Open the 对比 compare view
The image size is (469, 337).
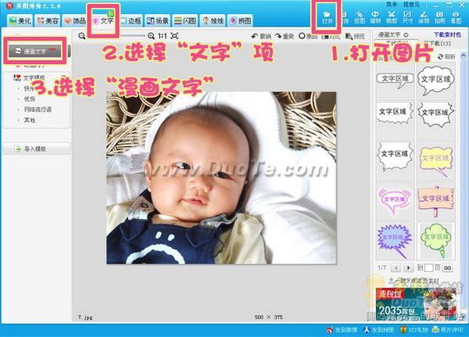331,36
